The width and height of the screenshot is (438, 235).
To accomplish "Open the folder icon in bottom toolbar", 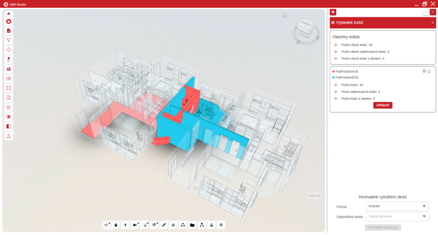I will [192, 225].
